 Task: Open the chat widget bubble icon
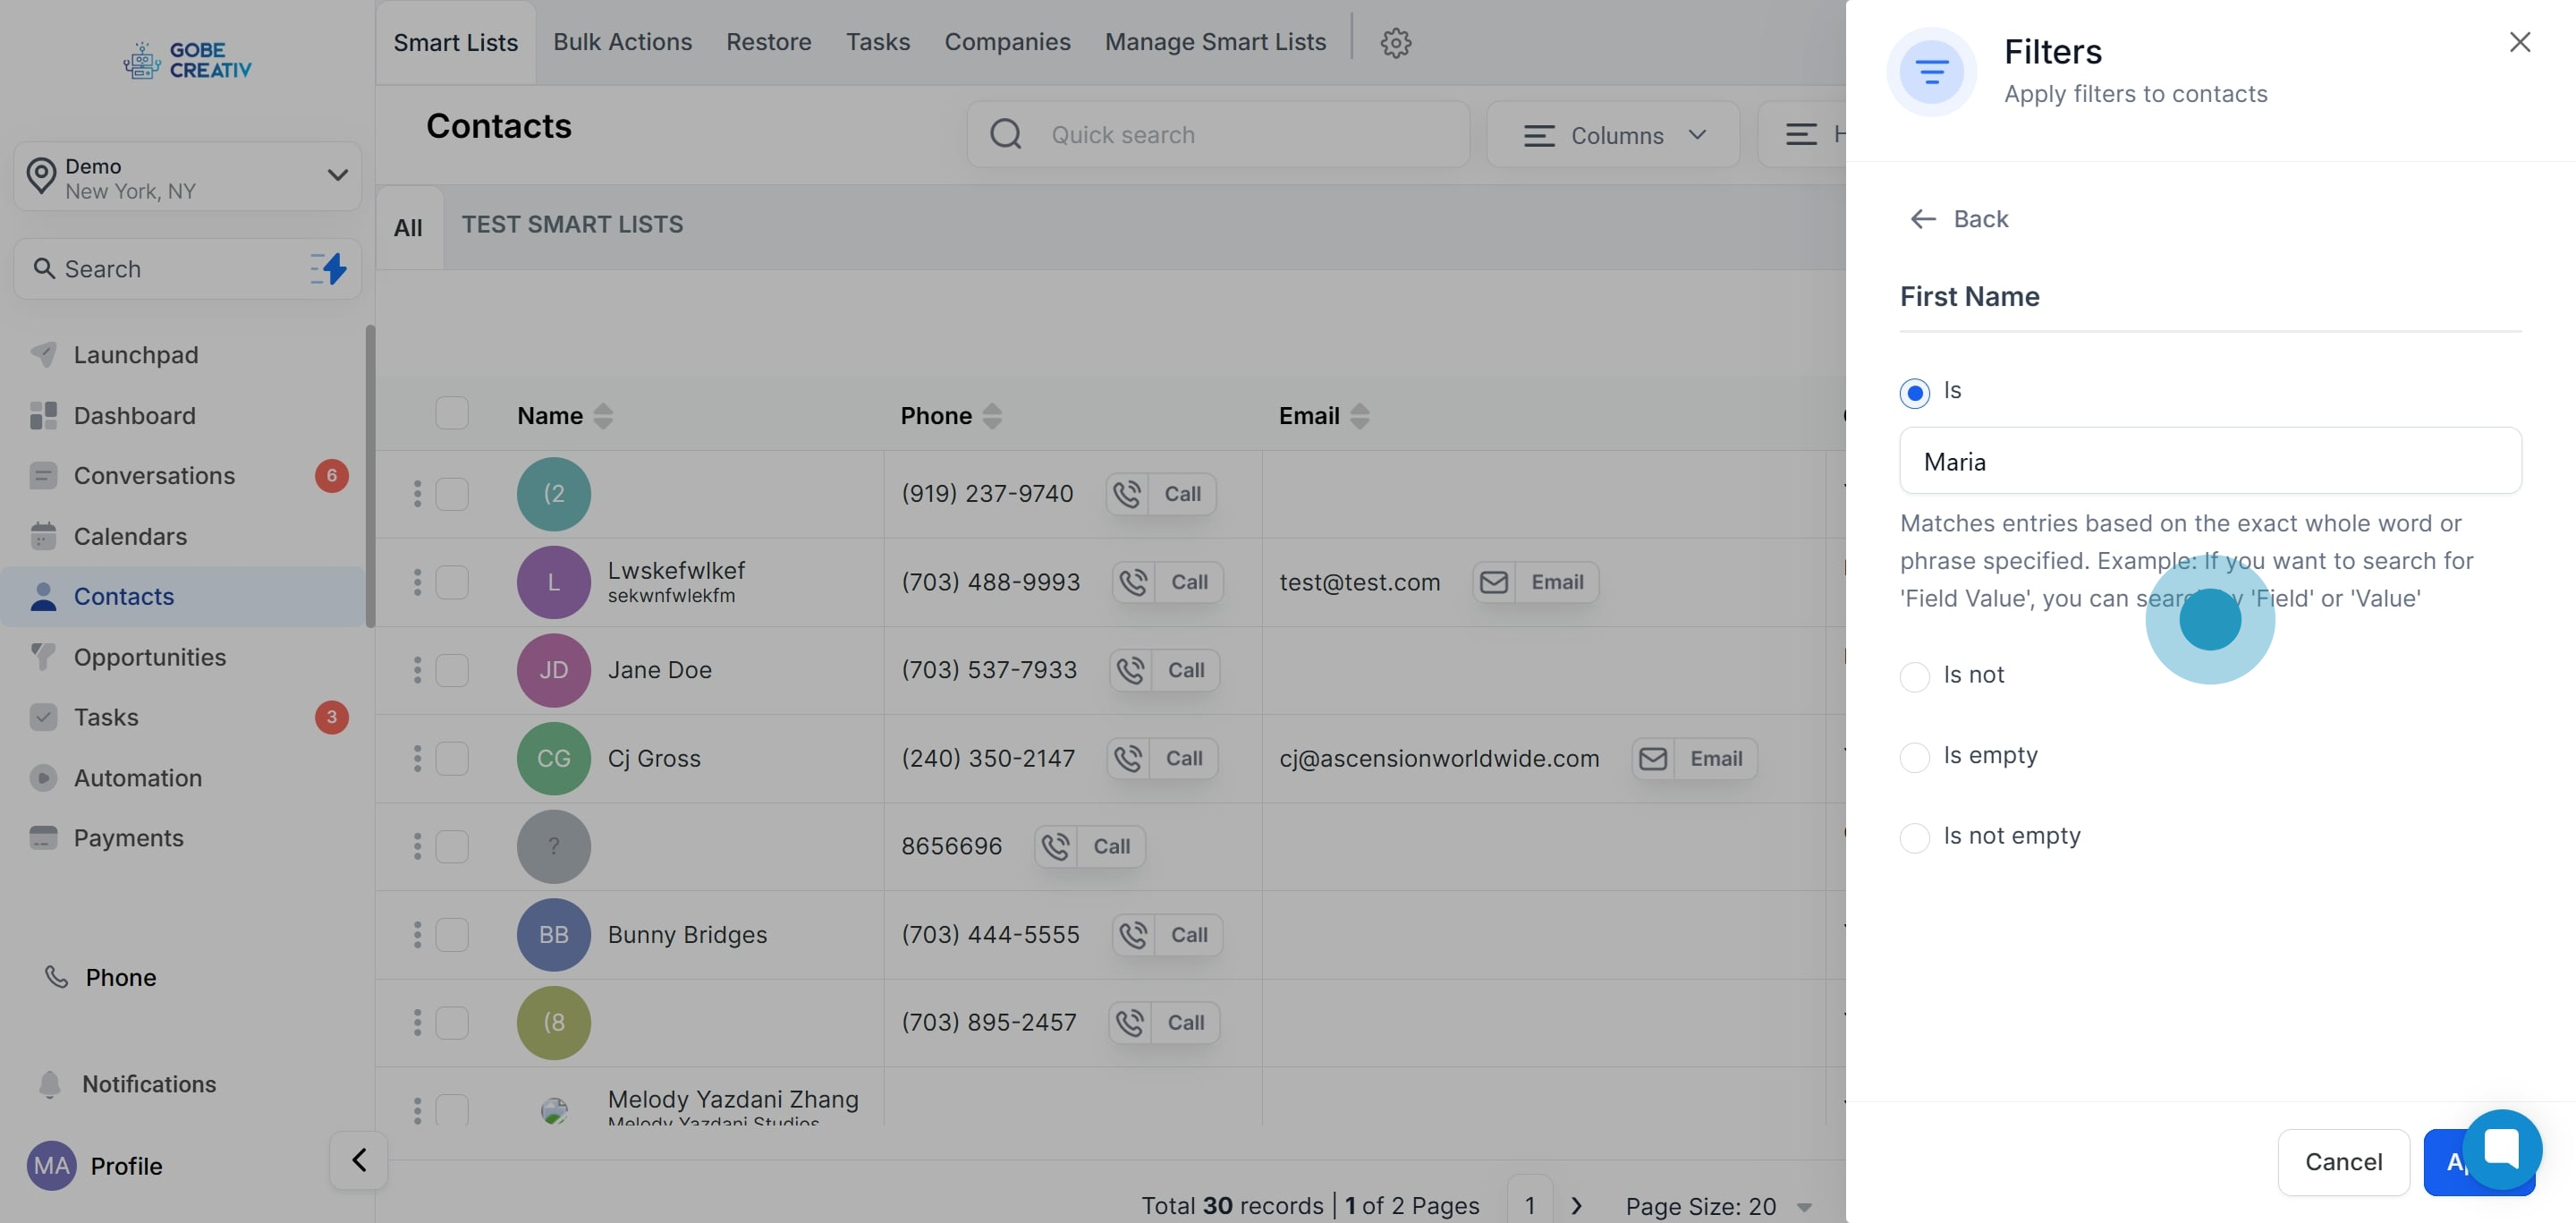pos(2501,1148)
